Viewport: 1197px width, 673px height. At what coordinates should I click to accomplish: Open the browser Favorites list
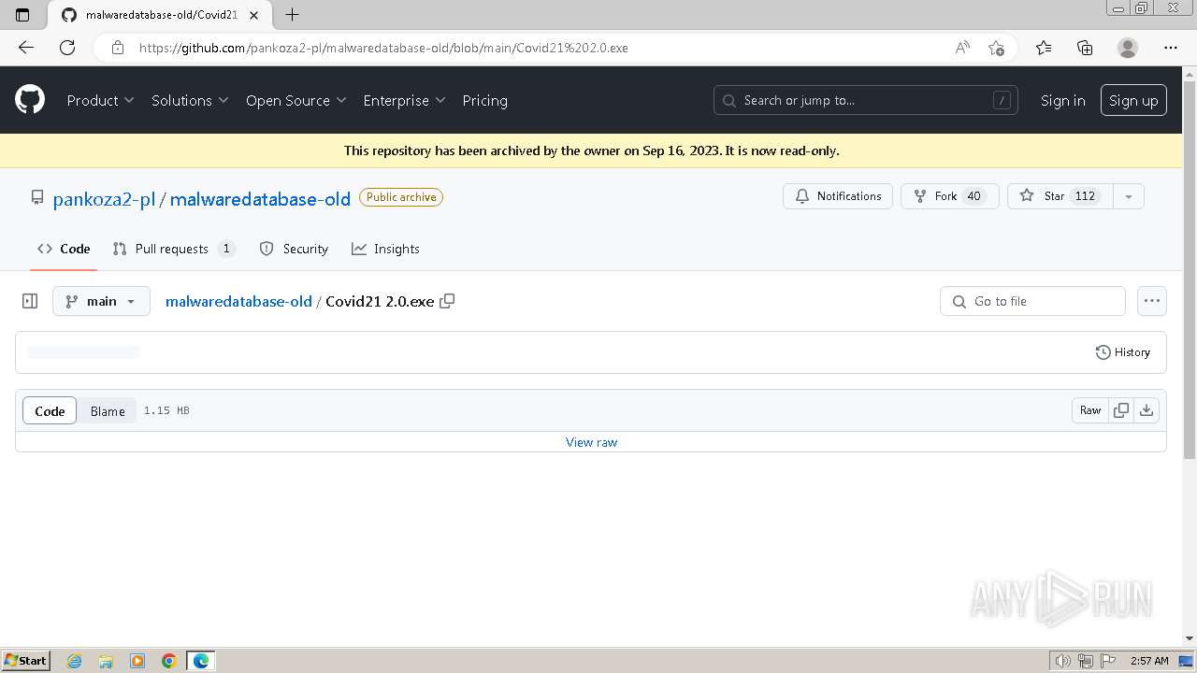[x=1044, y=48]
